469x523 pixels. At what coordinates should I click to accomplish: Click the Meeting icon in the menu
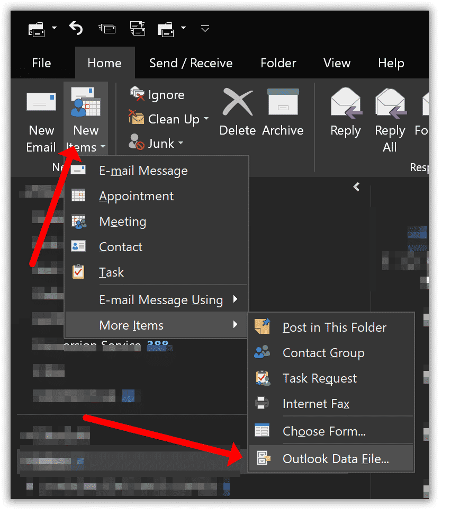79,222
